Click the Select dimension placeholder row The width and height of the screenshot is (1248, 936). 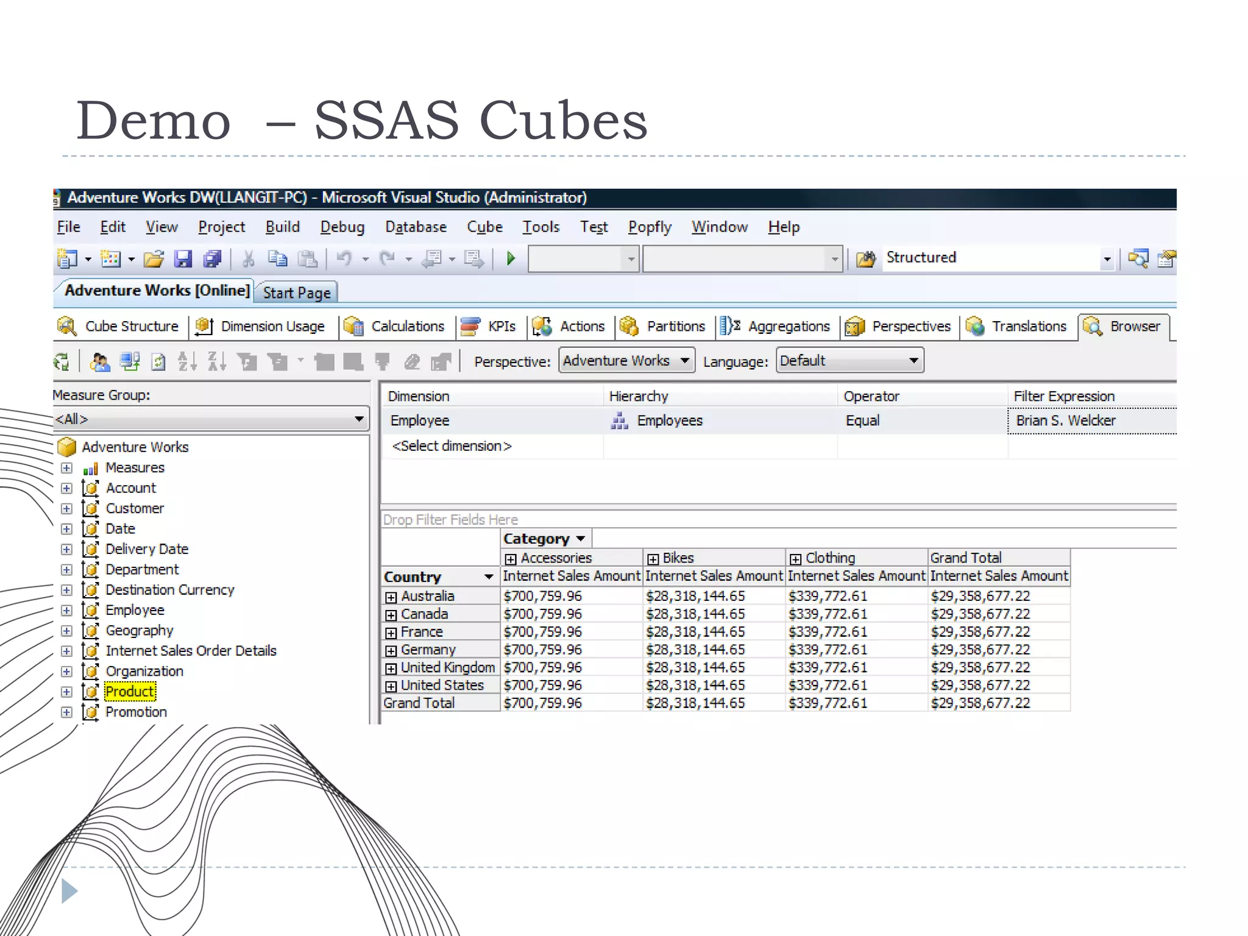(x=452, y=446)
